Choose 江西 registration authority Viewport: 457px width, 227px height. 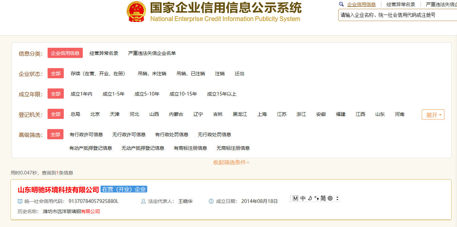(x=360, y=114)
